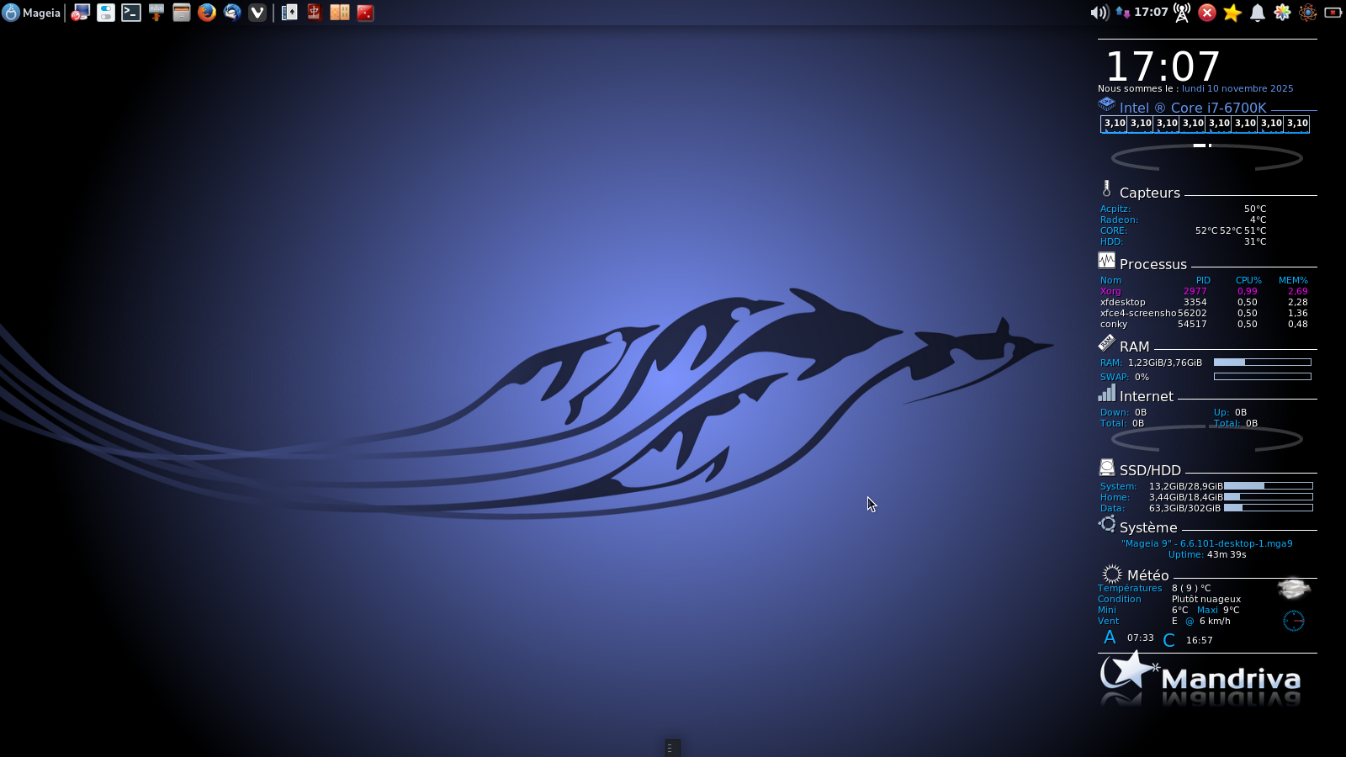Click the volume speaker icon
This screenshot has width=1346, height=757.
1099,13
